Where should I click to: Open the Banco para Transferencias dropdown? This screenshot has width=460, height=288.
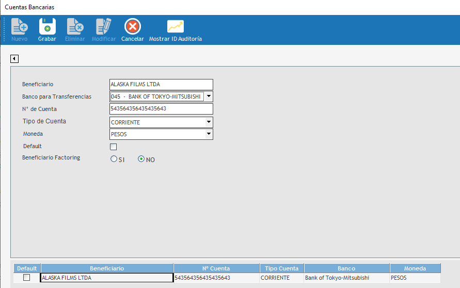[x=208, y=97]
